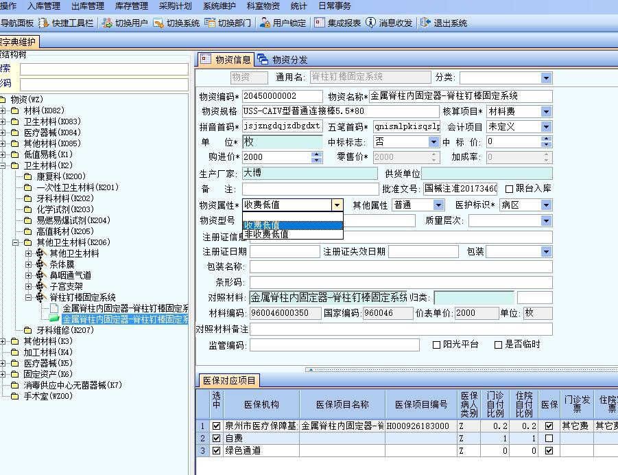Click the 切换部门 icon
This screenshot has width=618, height=475.
coord(210,23)
